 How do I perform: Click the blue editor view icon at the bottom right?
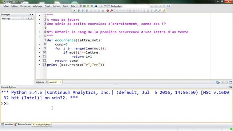pyautogui.click(x=218, y=82)
